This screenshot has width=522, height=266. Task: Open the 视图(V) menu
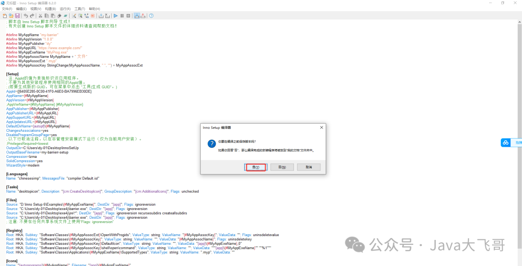click(x=36, y=9)
